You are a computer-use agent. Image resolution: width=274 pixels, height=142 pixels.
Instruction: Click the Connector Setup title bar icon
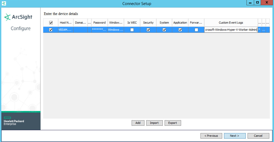(4, 3)
